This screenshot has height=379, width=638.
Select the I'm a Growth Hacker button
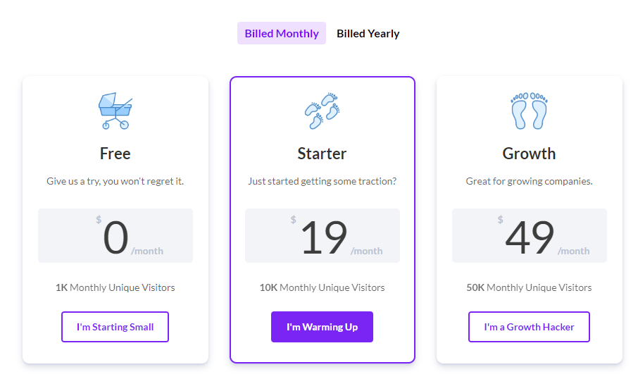(x=529, y=327)
